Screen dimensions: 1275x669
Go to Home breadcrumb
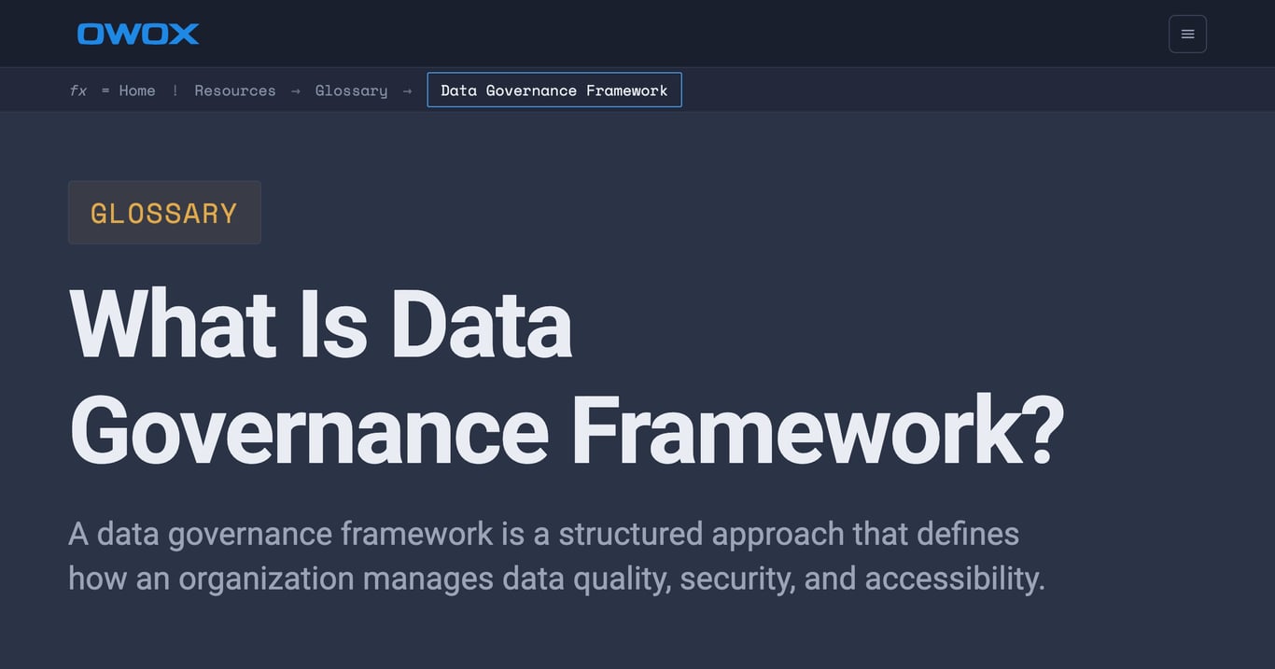click(x=137, y=91)
